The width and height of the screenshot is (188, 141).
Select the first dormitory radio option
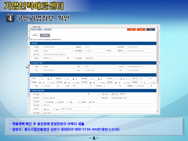pos(40,79)
